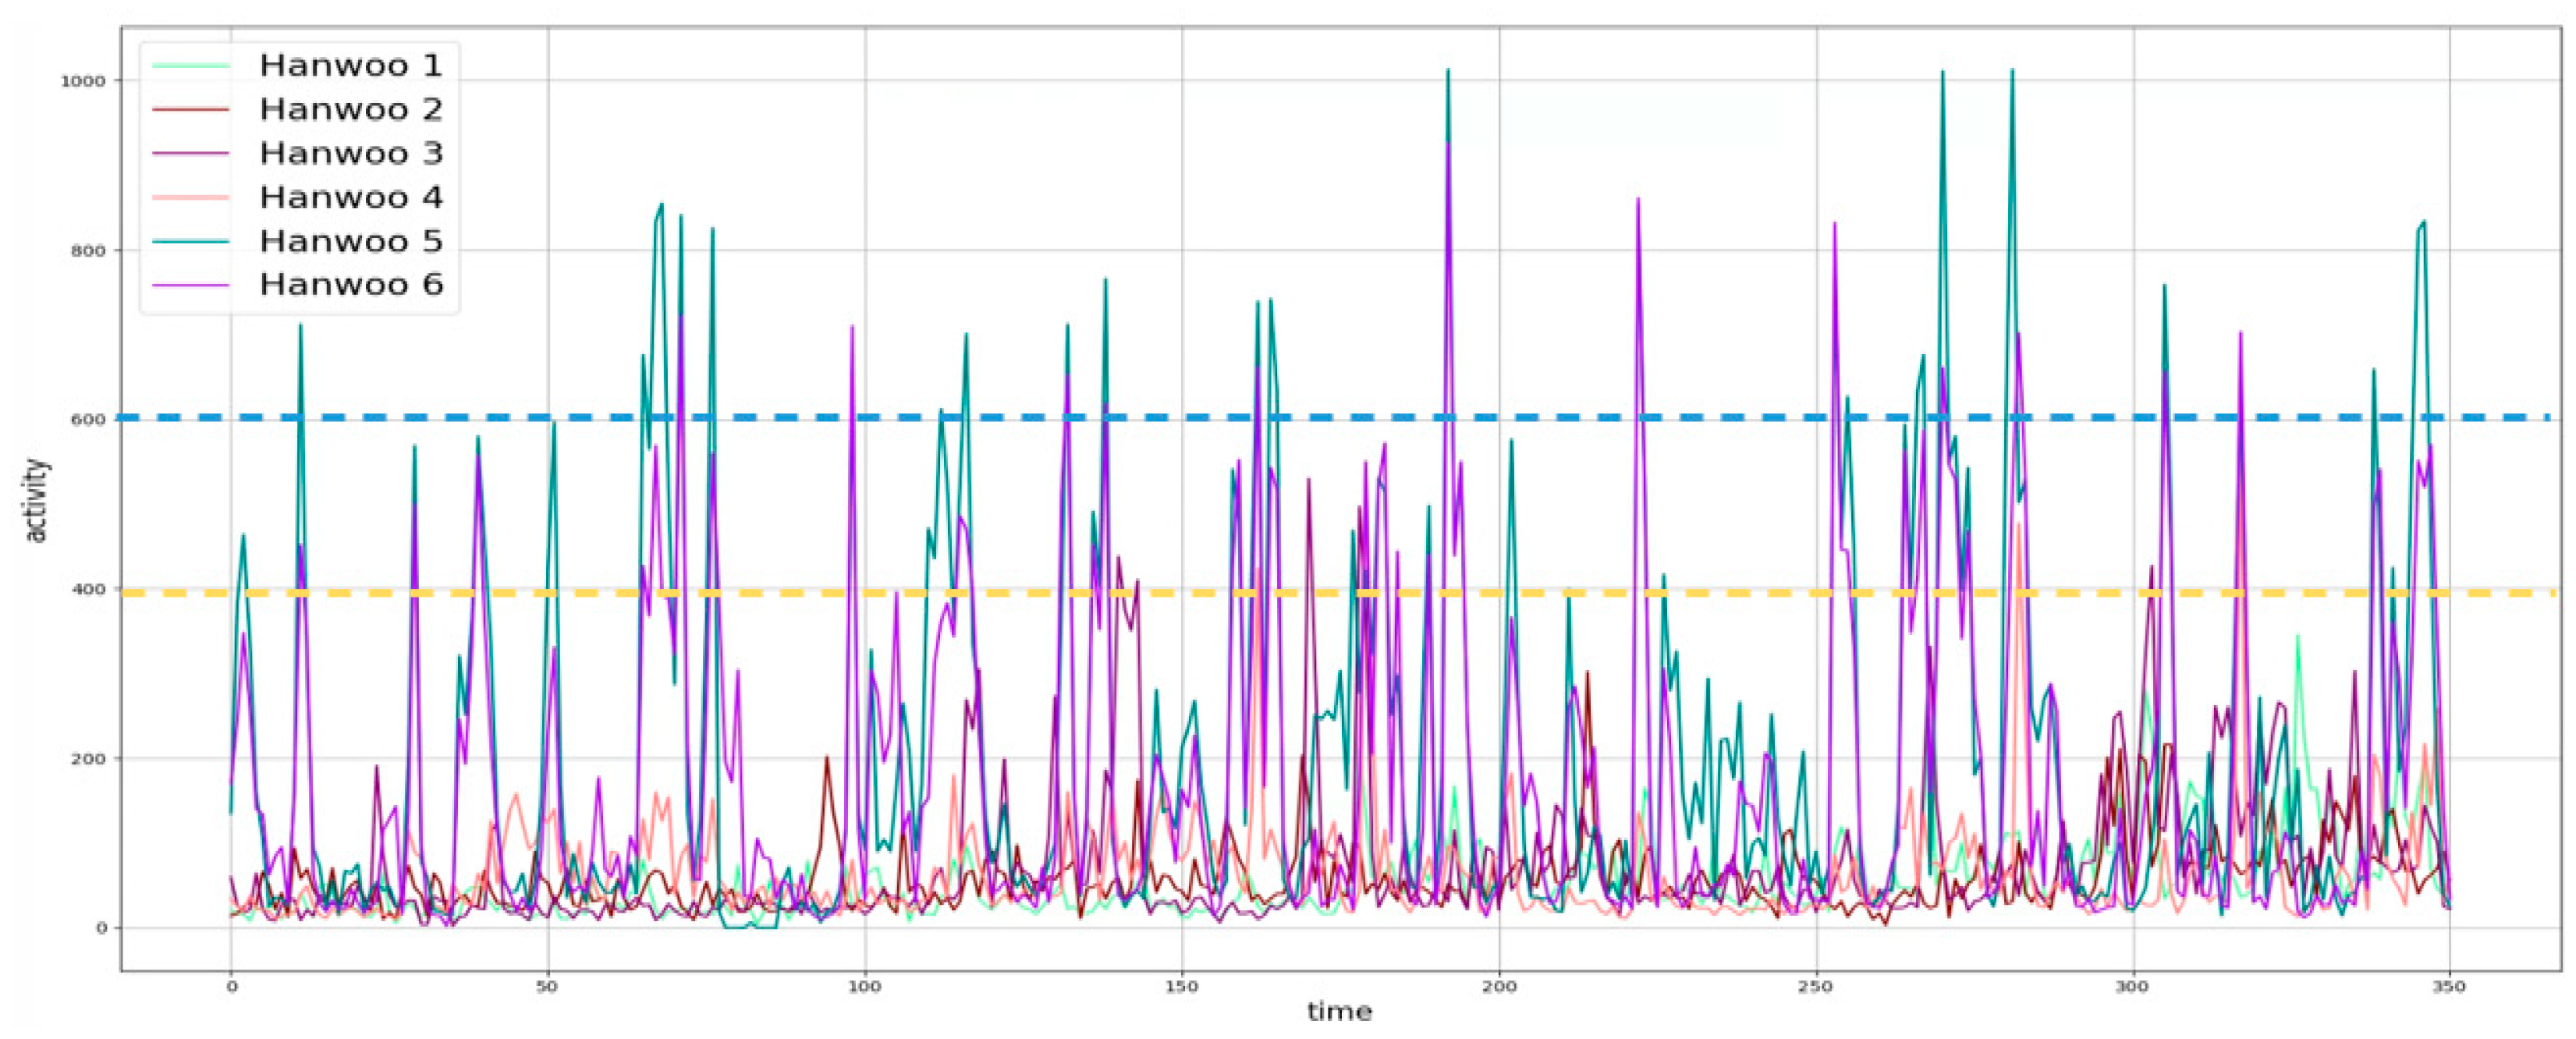Screen dimensions: 2576x1039
Task: Click the 350 tick label on the x-axis
Action: [2449, 987]
